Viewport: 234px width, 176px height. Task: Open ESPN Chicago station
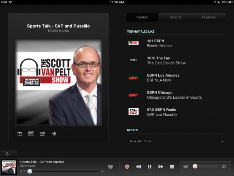(175, 95)
